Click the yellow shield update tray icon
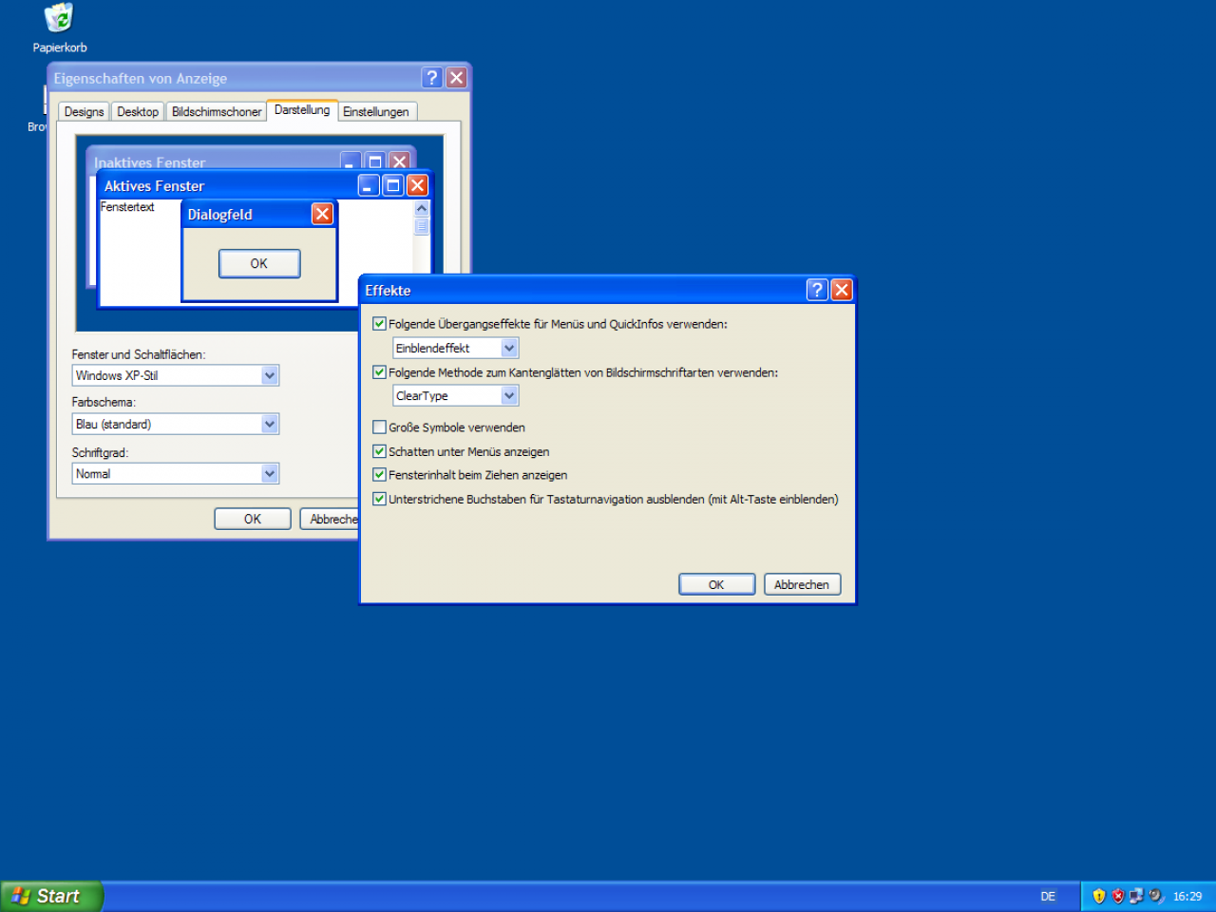1216x912 pixels. (x=1099, y=896)
